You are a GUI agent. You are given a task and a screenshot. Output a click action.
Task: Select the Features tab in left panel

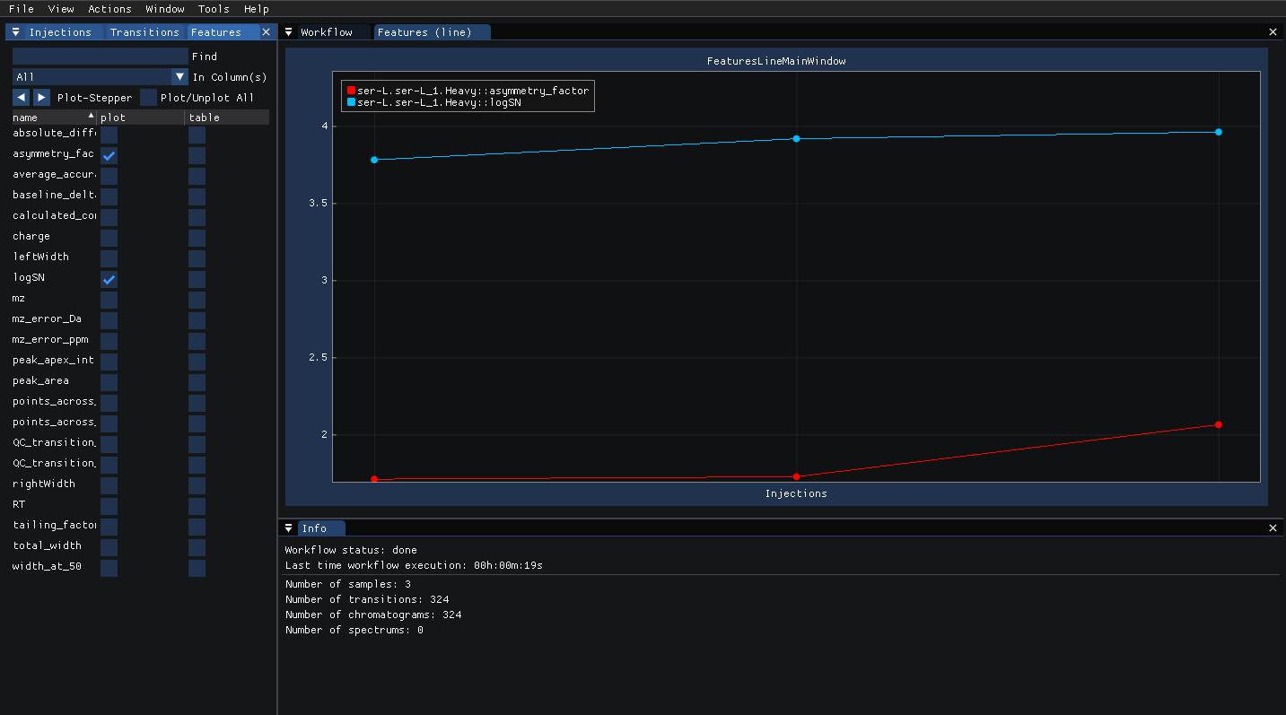pos(215,32)
